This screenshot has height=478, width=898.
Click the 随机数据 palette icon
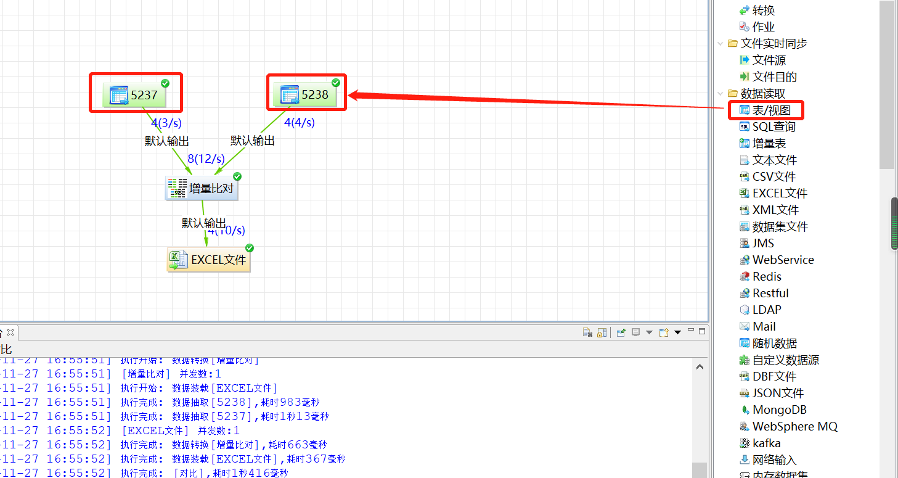[745, 344]
